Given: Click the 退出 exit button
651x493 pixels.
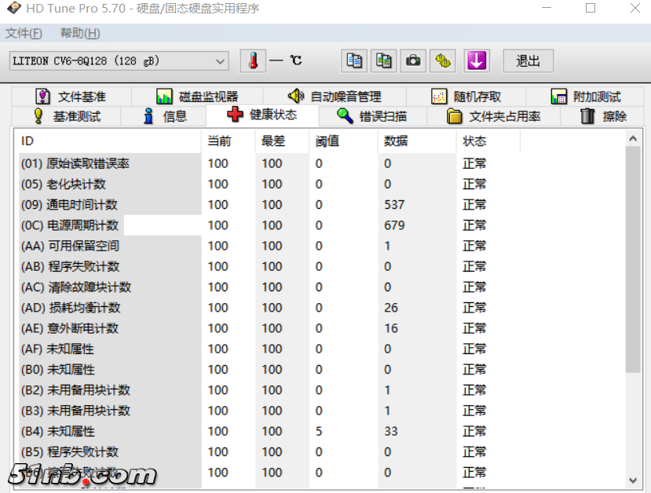Looking at the screenshot, I should click(528, 61).
